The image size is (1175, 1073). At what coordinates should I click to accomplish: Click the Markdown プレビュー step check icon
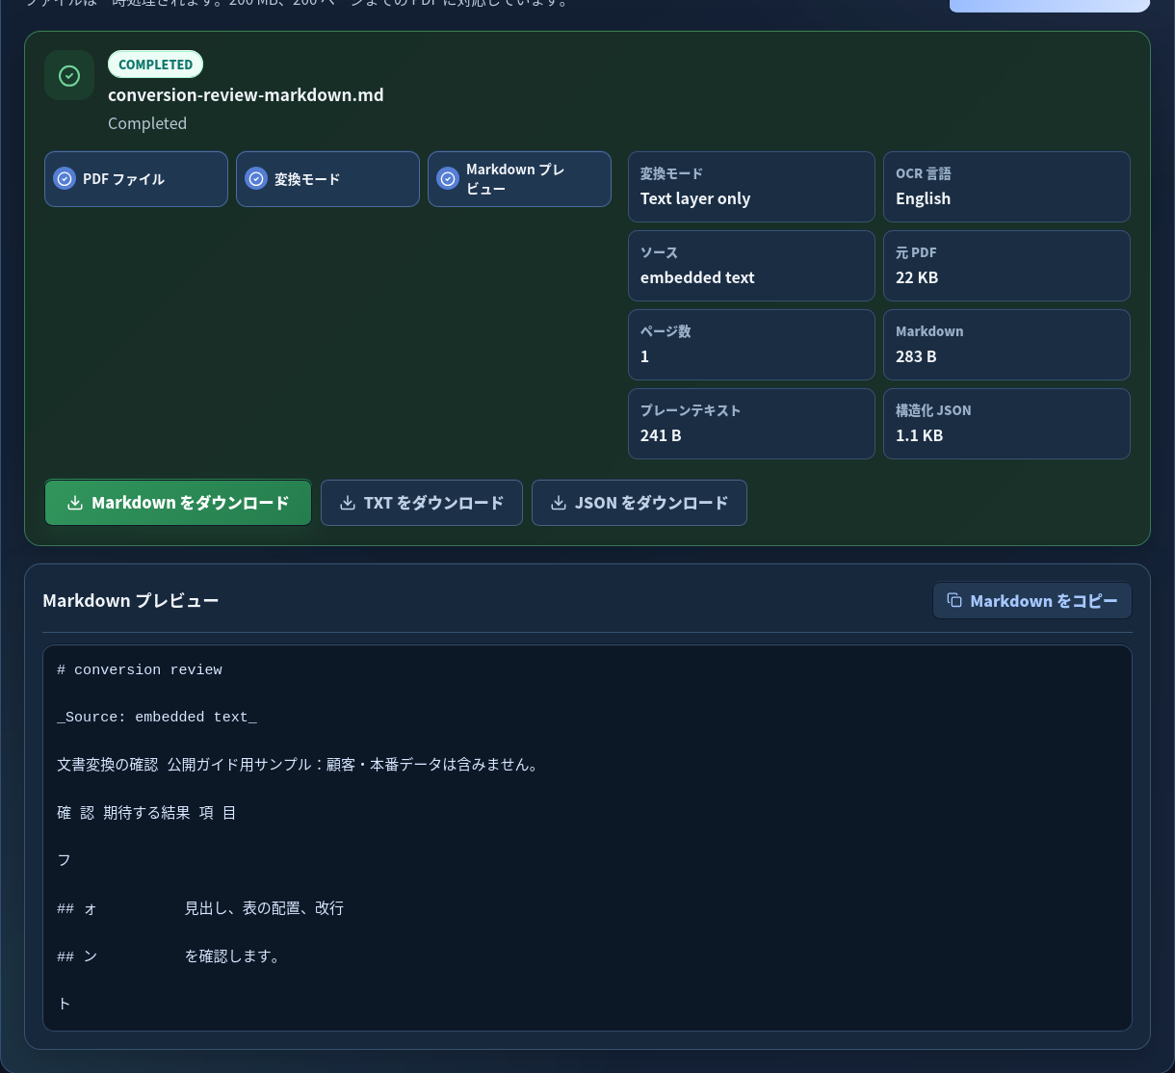448,178
